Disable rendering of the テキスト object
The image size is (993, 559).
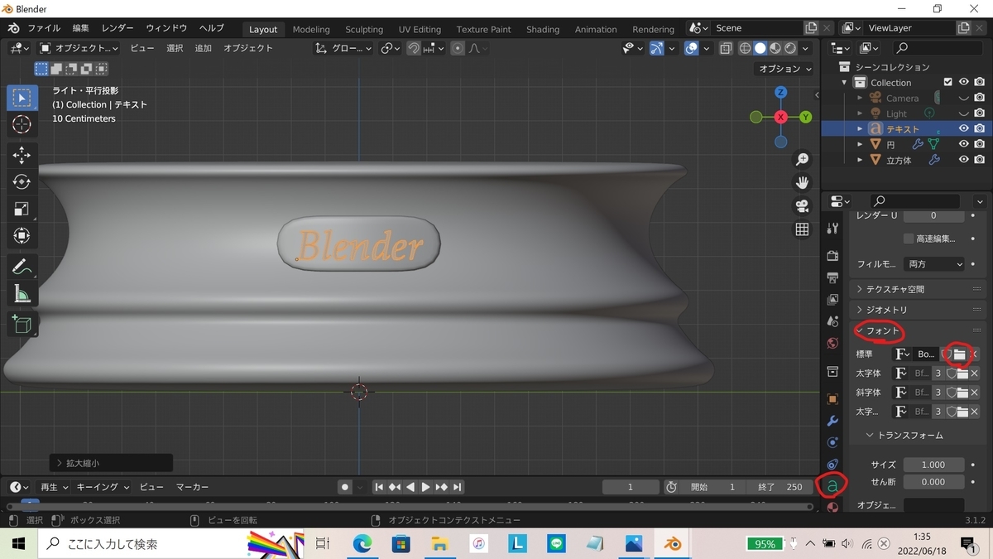(980, 128)
